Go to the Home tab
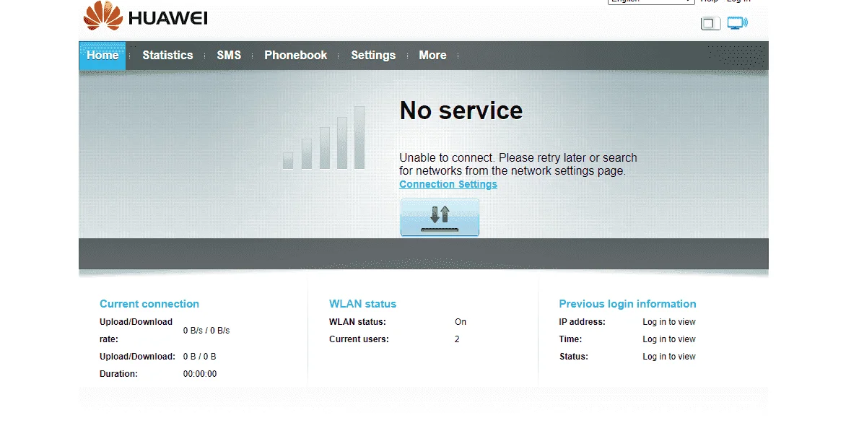 pos(103,55)
